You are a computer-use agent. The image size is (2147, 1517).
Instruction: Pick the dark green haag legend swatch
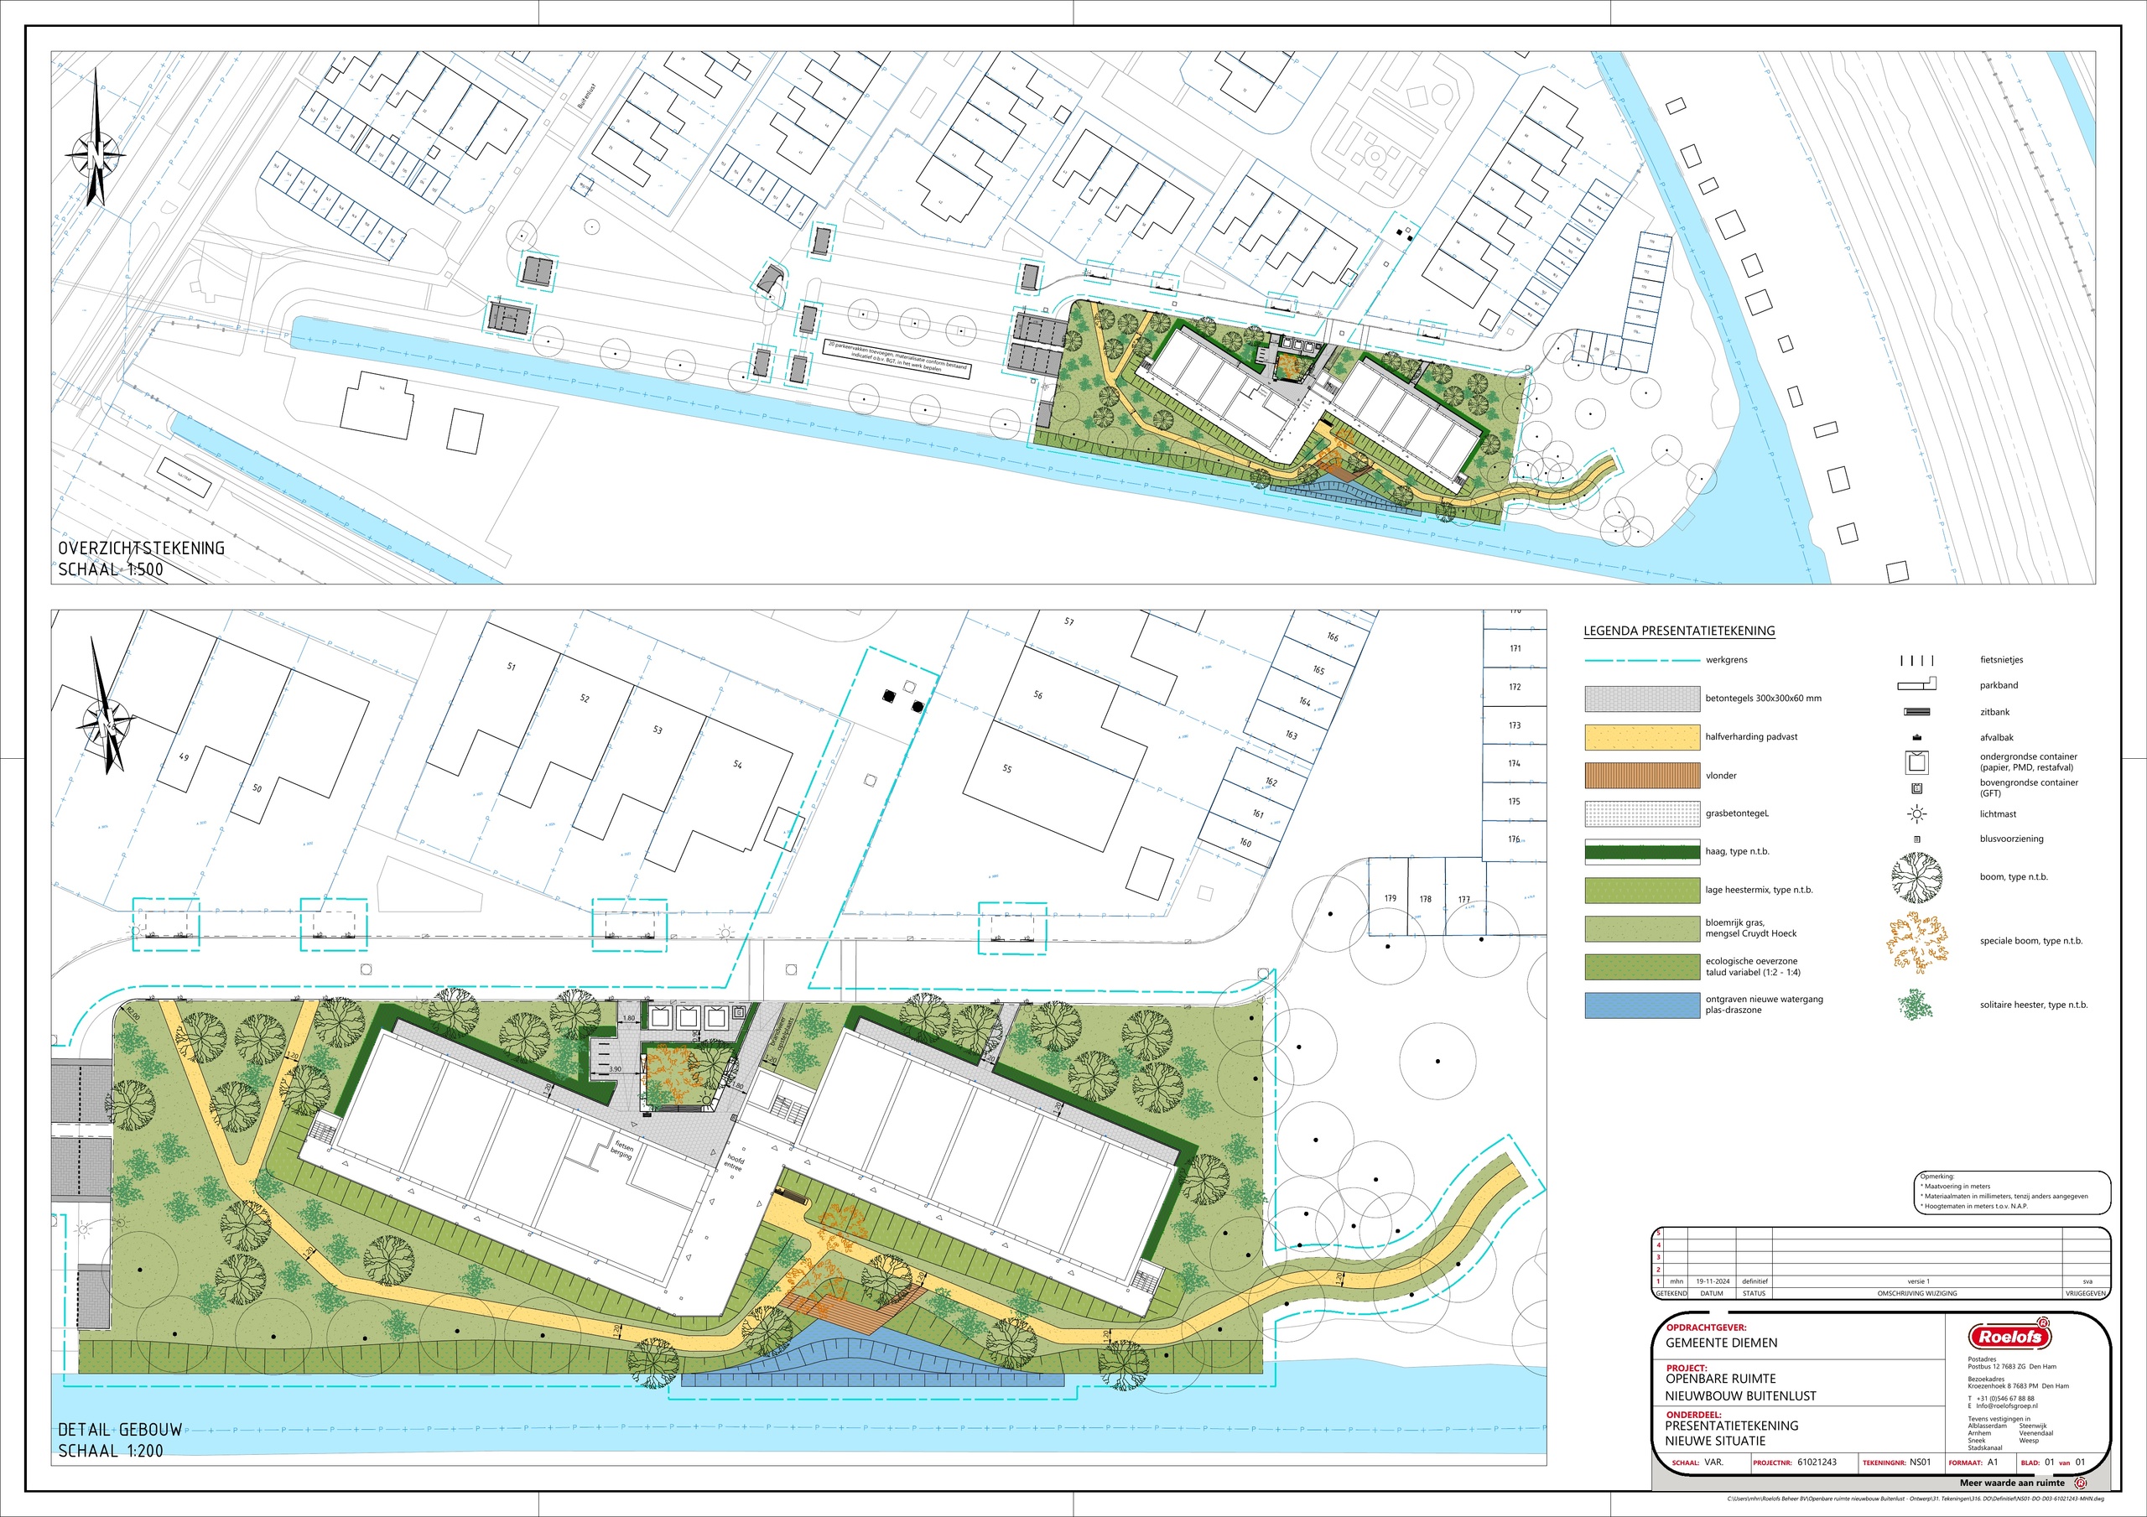[1642, 852]
